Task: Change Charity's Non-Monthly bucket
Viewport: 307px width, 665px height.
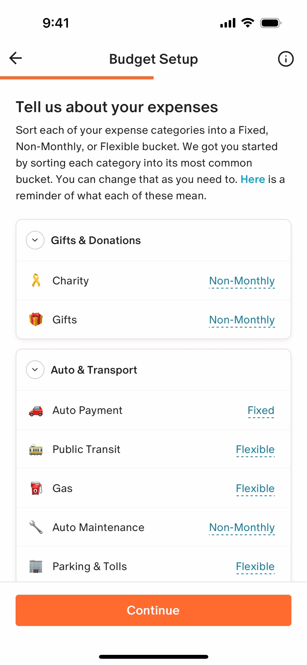Action: pyautogui.click(x=242, y=281)
